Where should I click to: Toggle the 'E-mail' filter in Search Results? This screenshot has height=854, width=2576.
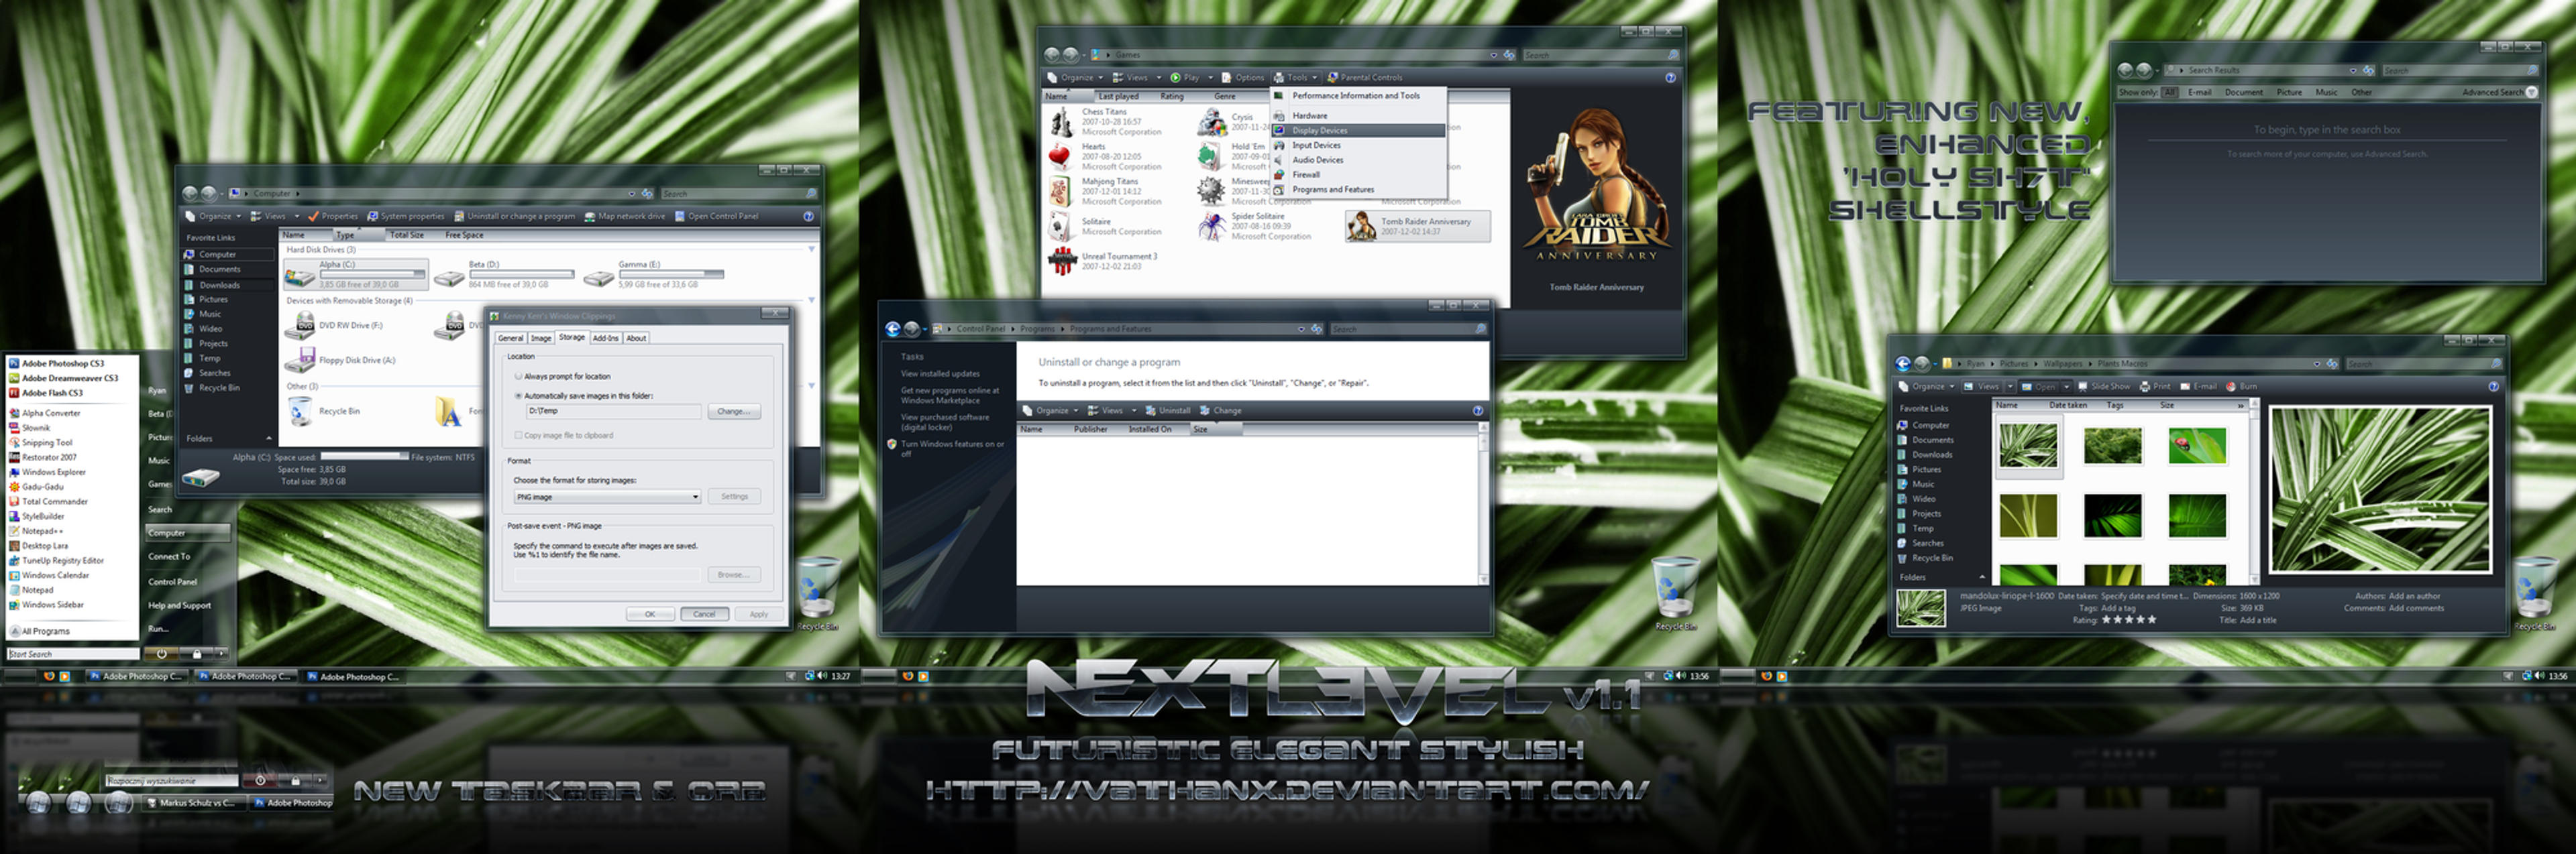click(x=2199, y=92)
